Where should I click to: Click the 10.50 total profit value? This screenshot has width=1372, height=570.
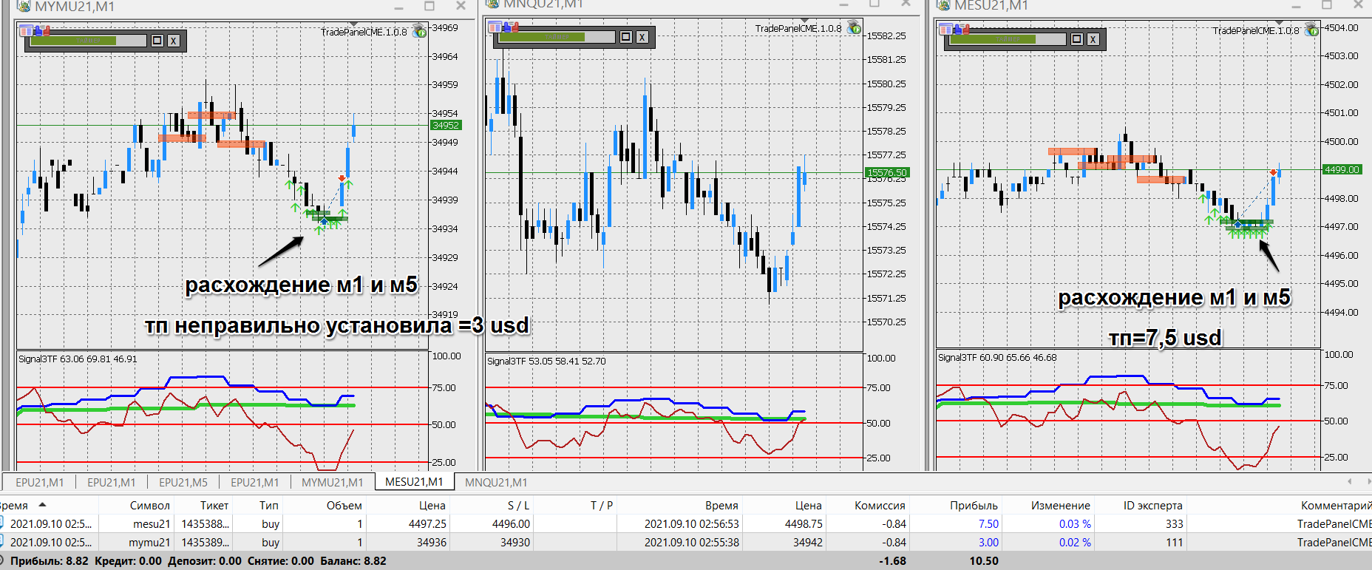point(984,561)
